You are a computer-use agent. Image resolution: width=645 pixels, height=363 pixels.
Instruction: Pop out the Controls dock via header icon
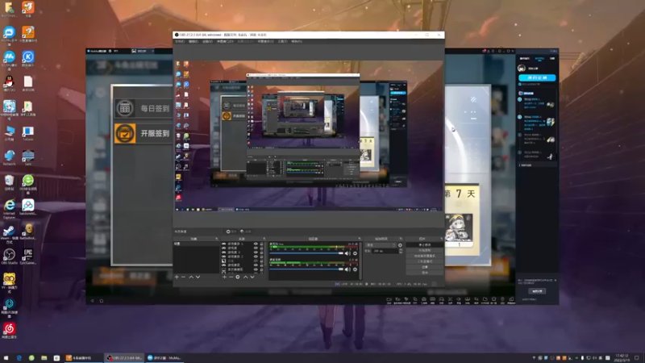click(441, 239)
